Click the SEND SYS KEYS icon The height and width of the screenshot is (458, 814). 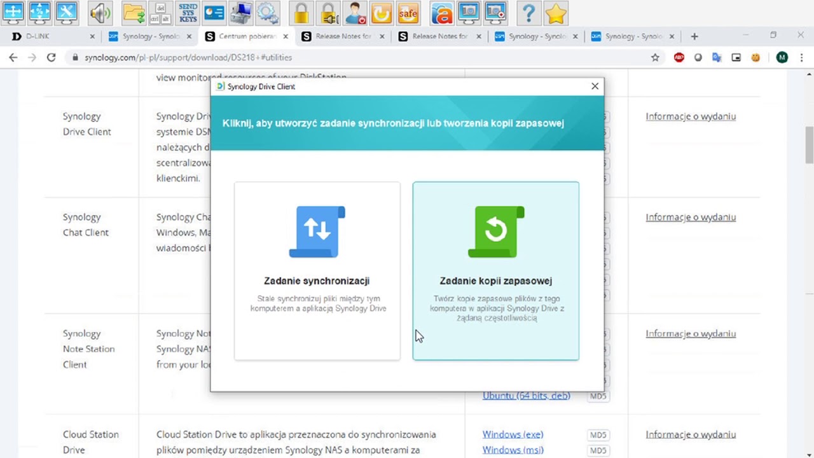(x=188, y=12)
